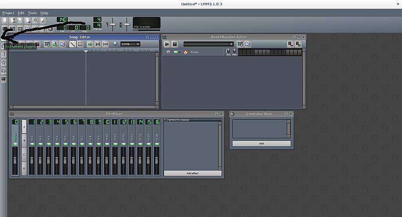The width and height of the screenshot is (402, 217).
Task: Select FX bank B button
Action: click(x=24, y=140)
